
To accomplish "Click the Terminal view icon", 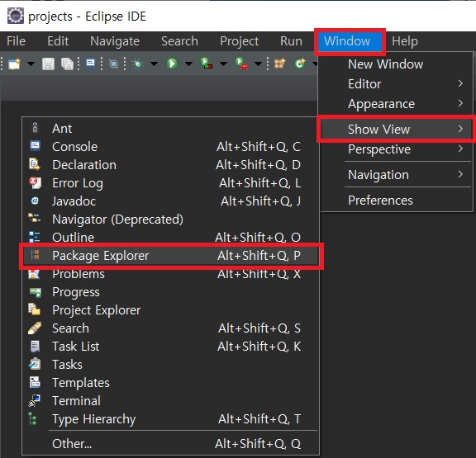I will point(35,401).
